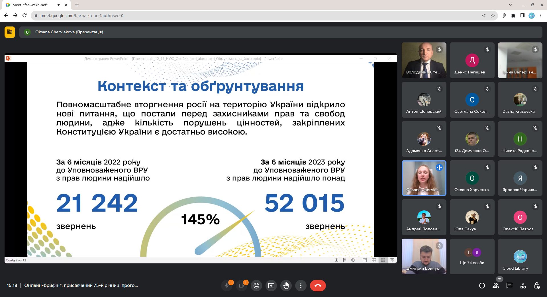Open the activities panel

[523, 286]
